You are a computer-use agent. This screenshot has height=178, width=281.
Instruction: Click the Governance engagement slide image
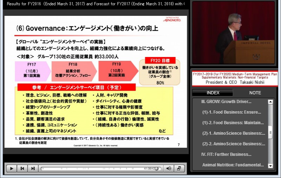point(96,82)
